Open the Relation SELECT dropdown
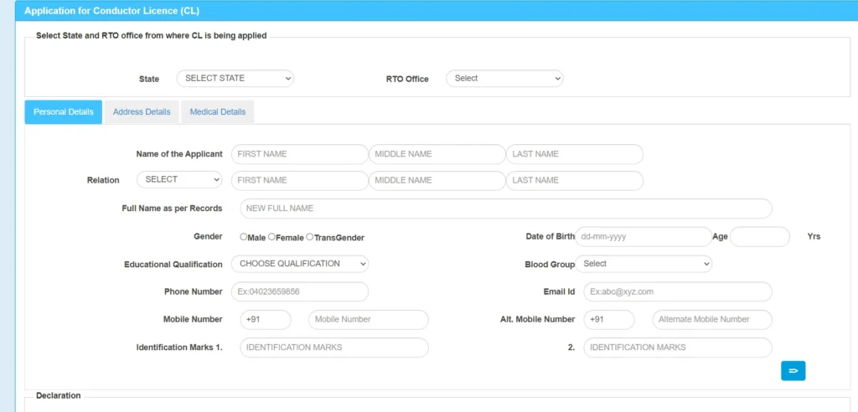 pyautogui.click(x=179, y=179)
